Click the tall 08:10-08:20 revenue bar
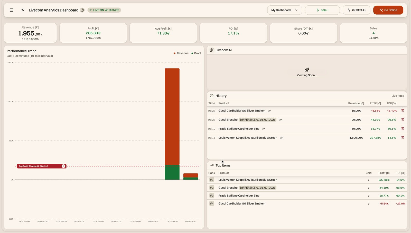Image resolution: width=411 pixels, height=233 pixels. coord(172,116)
